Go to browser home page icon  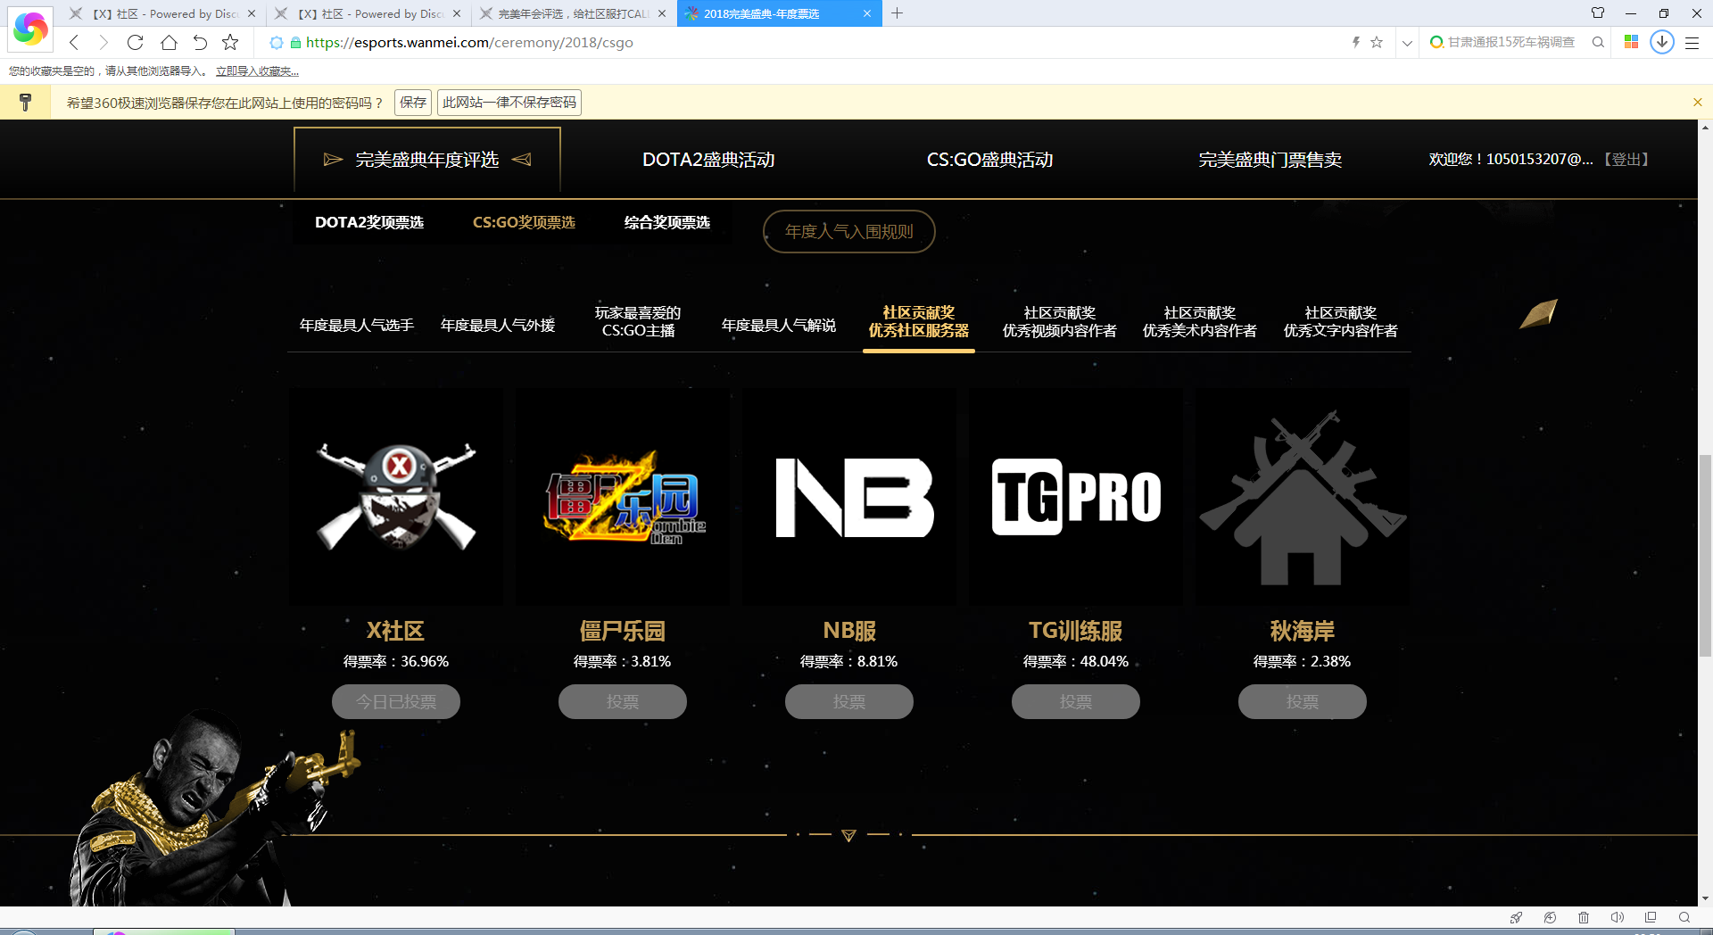(169, 42)
